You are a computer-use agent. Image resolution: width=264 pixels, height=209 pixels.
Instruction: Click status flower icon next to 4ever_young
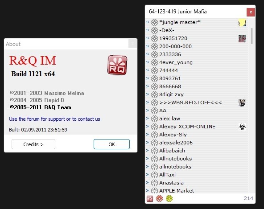coord(154,62)
